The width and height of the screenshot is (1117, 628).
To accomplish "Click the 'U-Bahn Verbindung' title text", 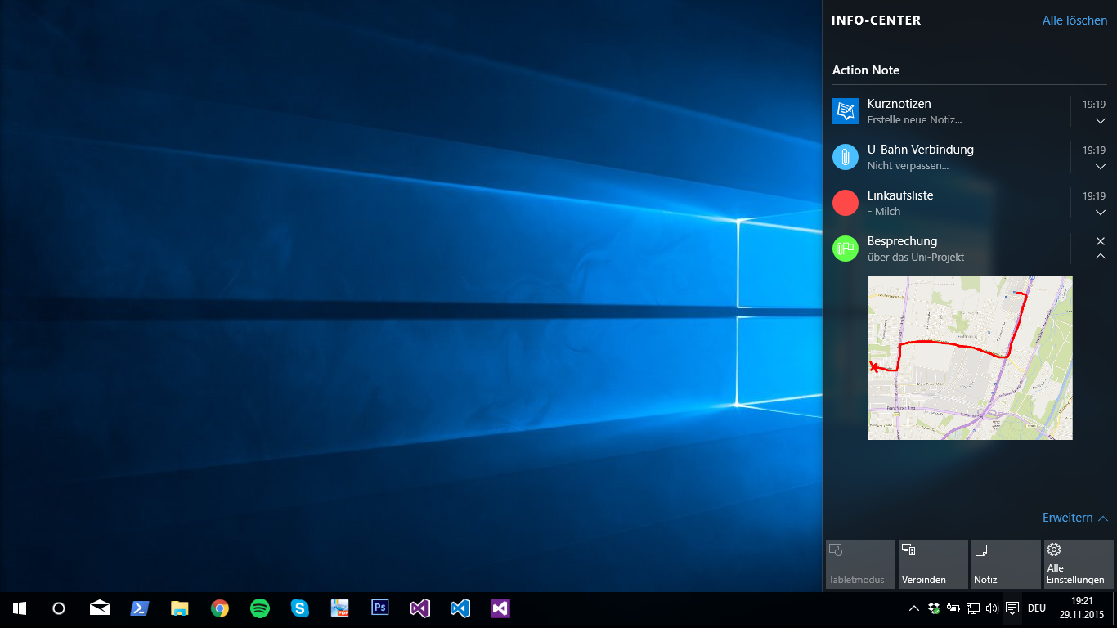I will [x=921, y=150].
